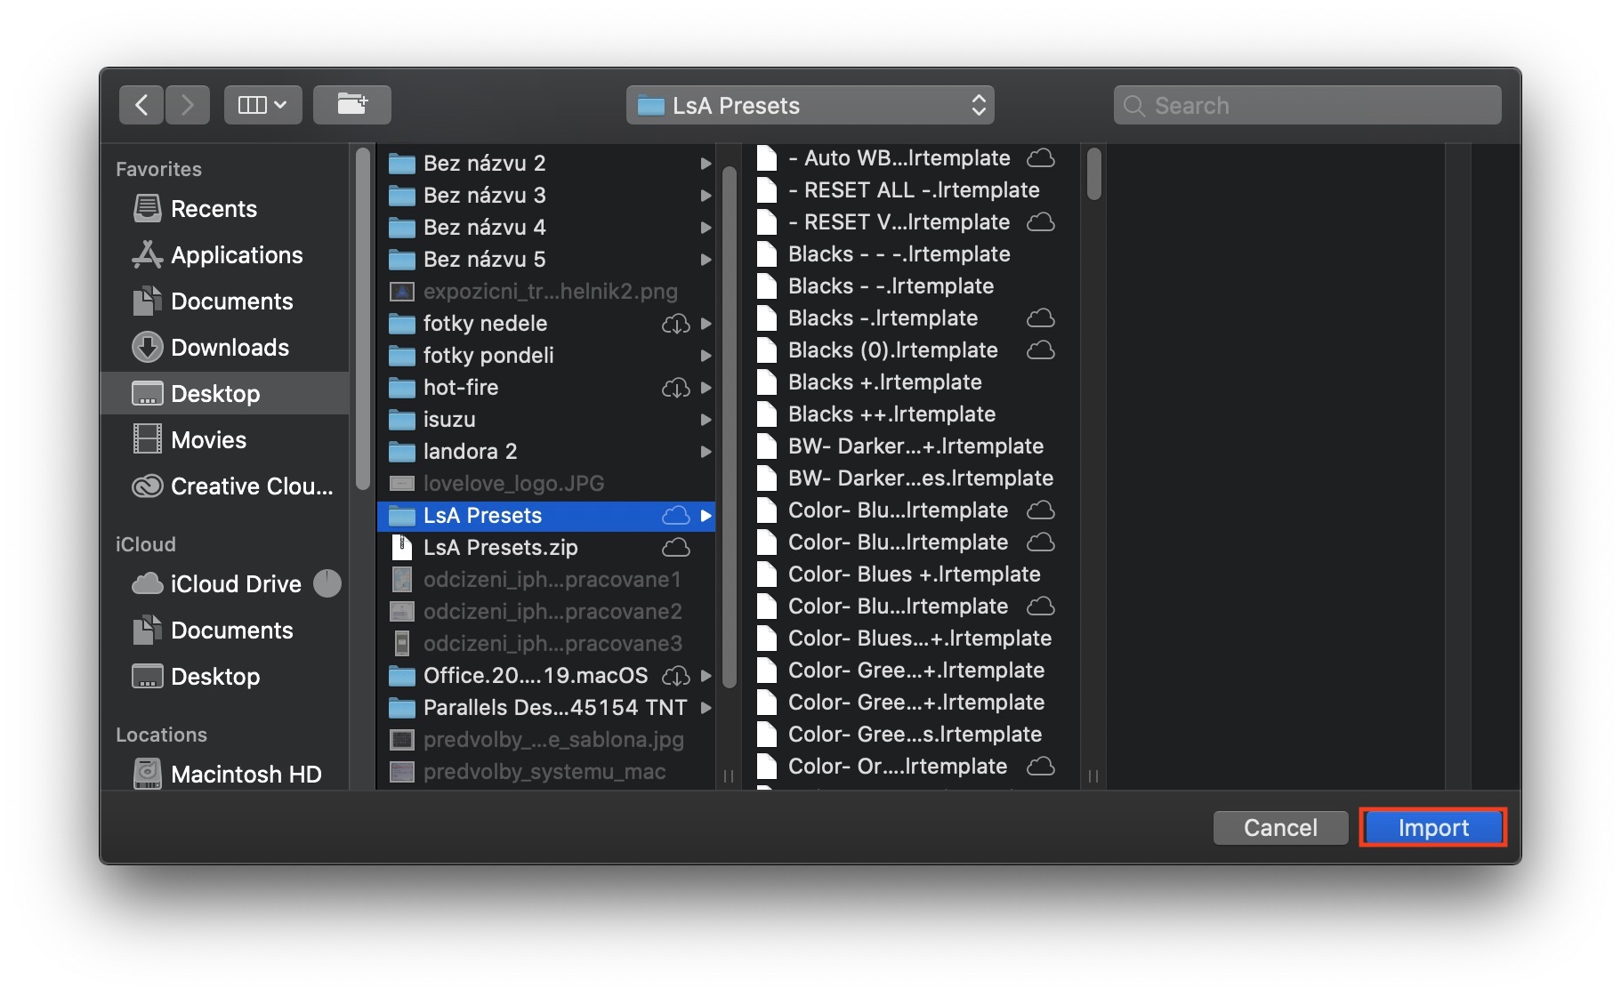Expand the fotky nedele folder arrow
Screen dimensions: 1621x996
coord(706,324)
